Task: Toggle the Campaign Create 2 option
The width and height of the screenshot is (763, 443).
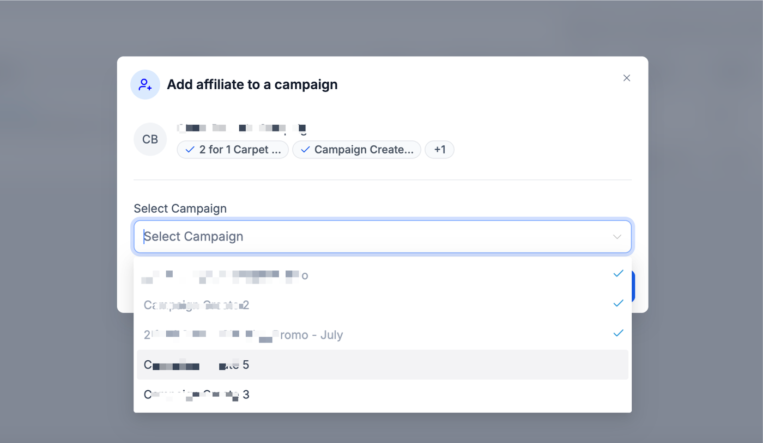Action: click(x=196, y=305)
